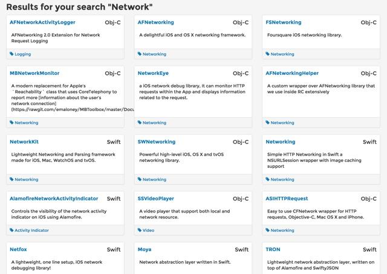The height and width of the screenshot is (274, 387).
Task: Click the tag icon in FSNetworking card
Action: [x=268, y=54]
